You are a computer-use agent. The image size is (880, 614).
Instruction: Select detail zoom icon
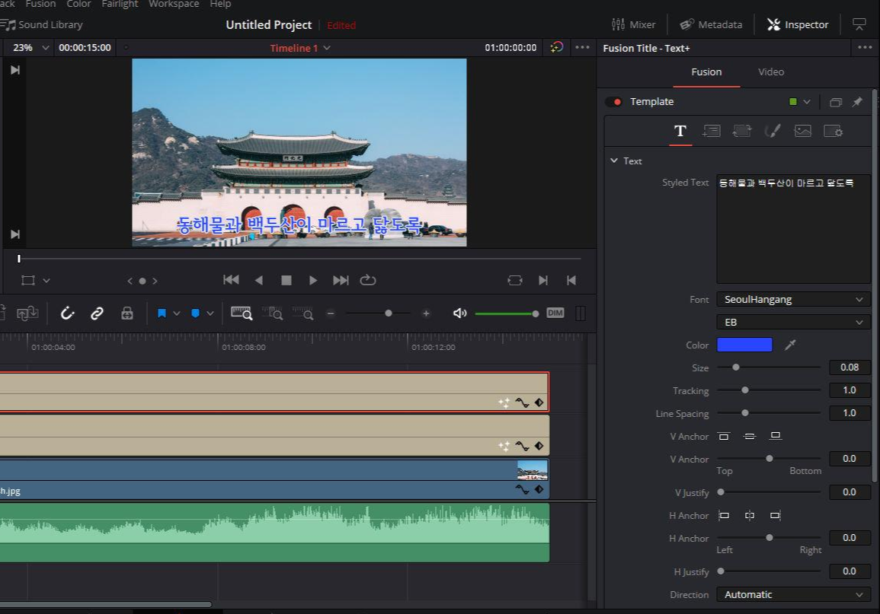point(272,313)
